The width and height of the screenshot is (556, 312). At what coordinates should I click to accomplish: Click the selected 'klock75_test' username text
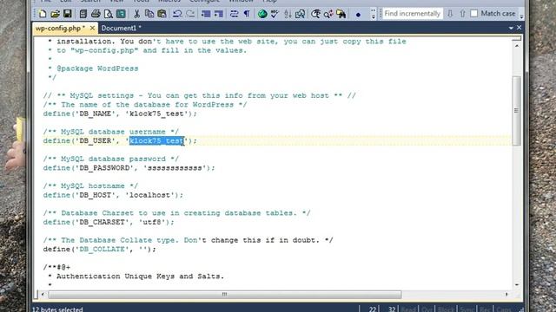click(156, 140)
